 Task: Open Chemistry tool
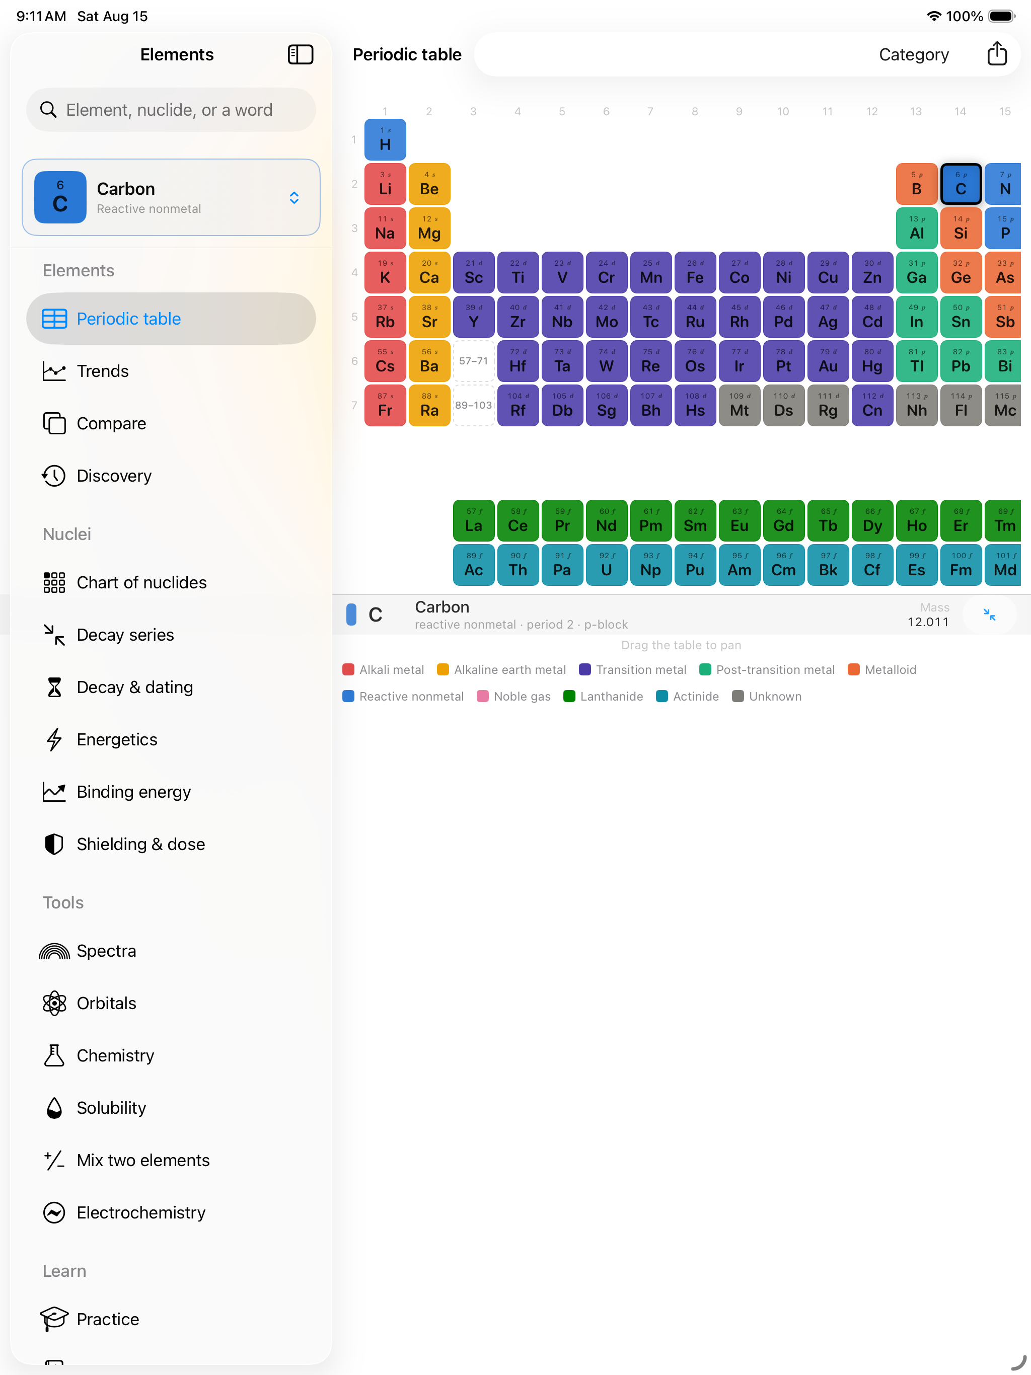tap(171, 1055)
